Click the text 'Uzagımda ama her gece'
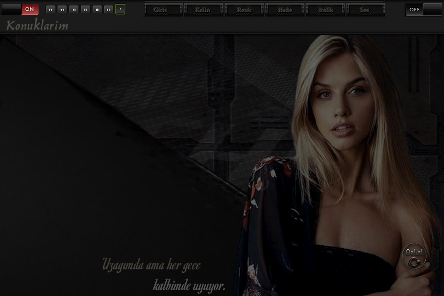The image size is (444, 296). pyautogui.click(x=151, y=265)
